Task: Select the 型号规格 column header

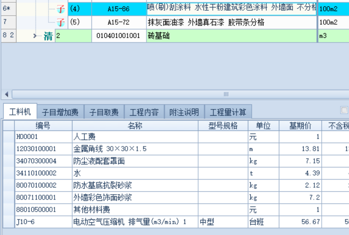Action: click(223, 126)
